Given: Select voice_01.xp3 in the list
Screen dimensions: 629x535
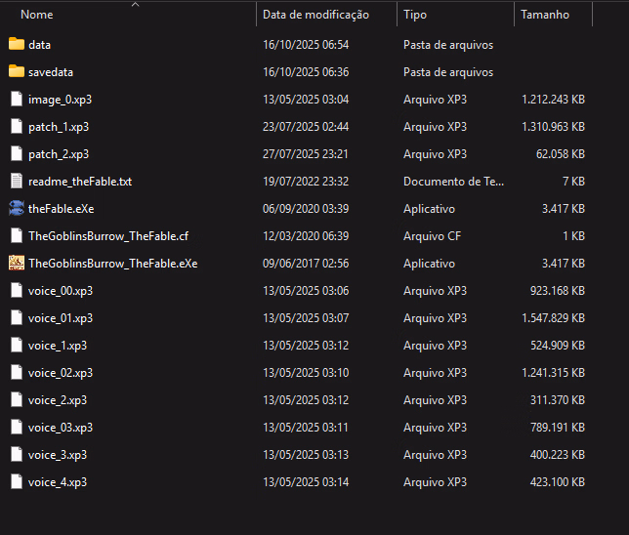Looking at the screenshot, I should tap(61, 318).
